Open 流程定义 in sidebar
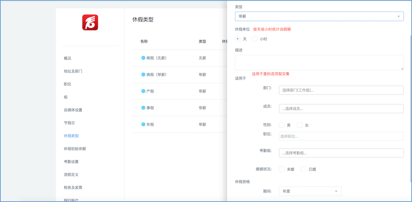Viewport: 412px width, 202px height. coord(71,174)
